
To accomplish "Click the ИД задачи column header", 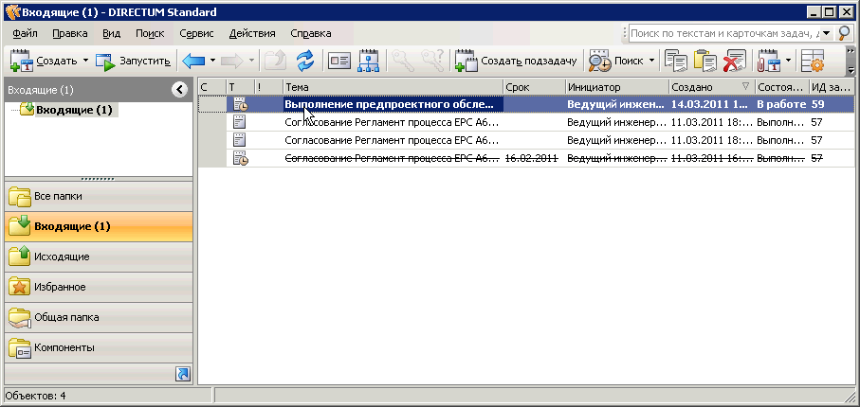I will point(832,87).
